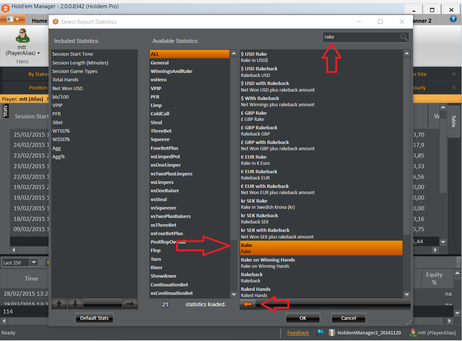Viewport: 462px width, 341px height.
Task: Click the flag icon in the status bar
Action: [x=320, y=333]
